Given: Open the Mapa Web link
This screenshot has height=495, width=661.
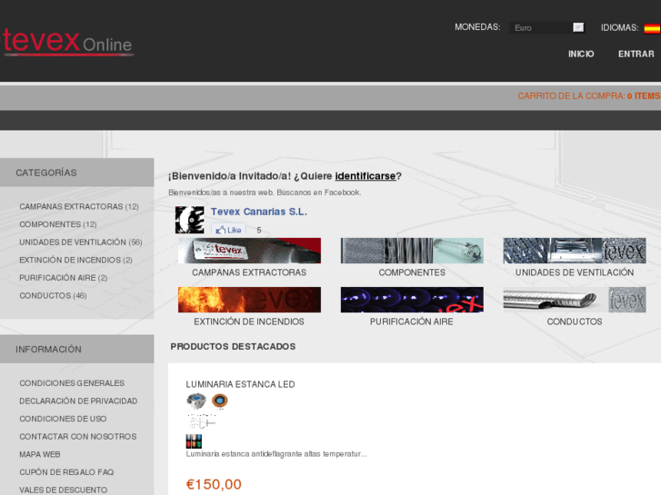Looking at the screenshot, I should coord(40,454).
